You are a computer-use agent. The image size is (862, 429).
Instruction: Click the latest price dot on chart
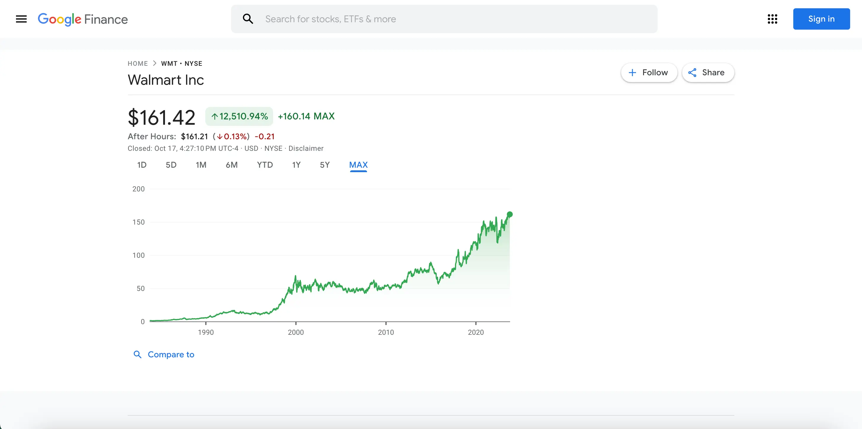(x=509, y=214)
